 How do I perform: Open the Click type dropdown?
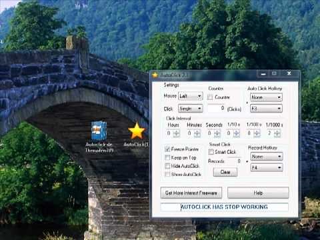[x=191, y=109]
